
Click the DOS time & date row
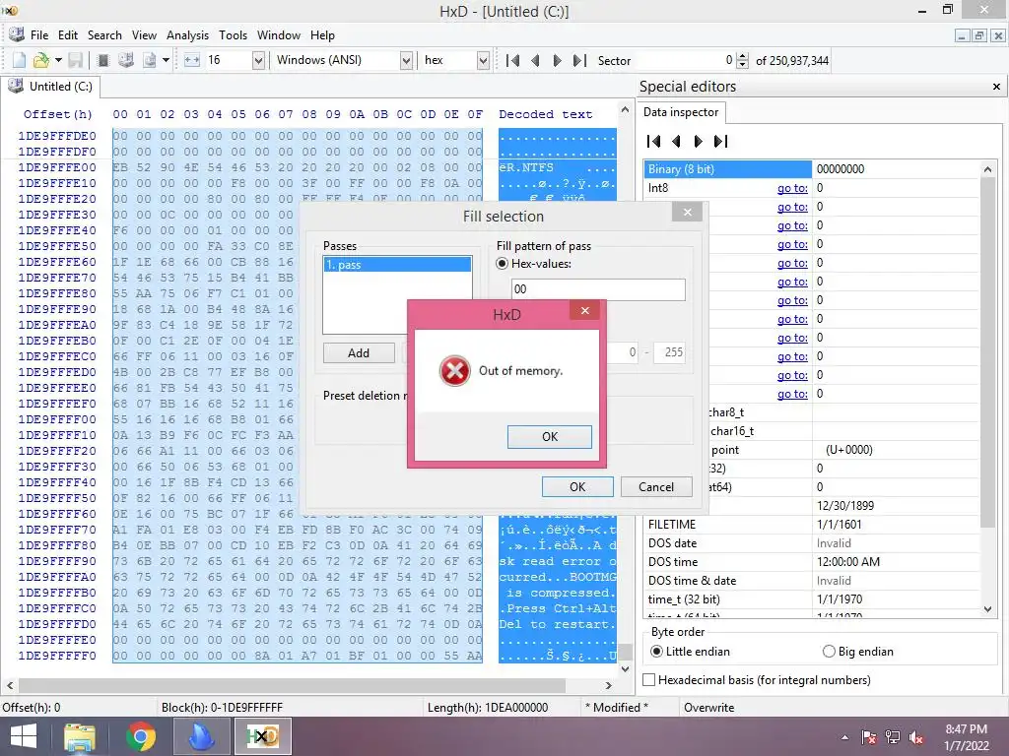[812, 581]
